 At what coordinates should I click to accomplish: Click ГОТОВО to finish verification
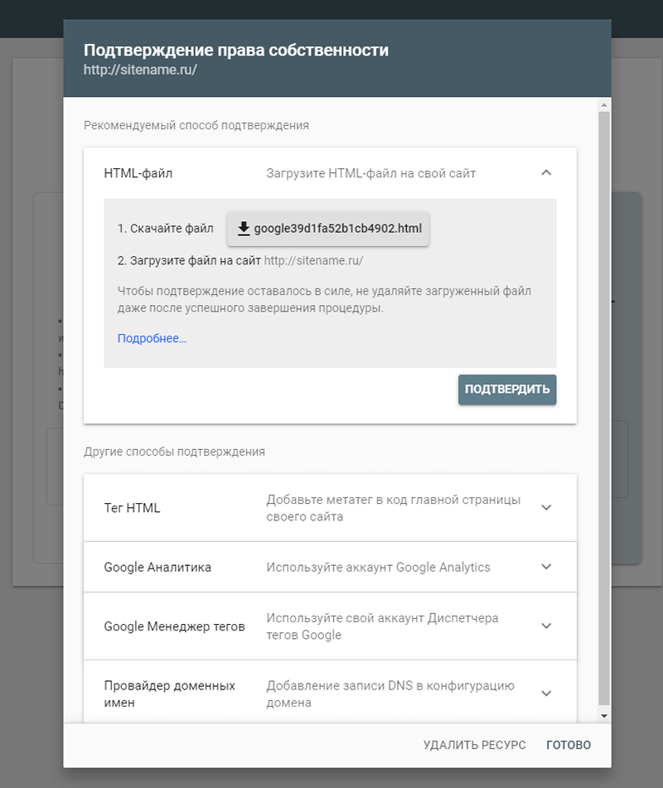click(568, 744)
